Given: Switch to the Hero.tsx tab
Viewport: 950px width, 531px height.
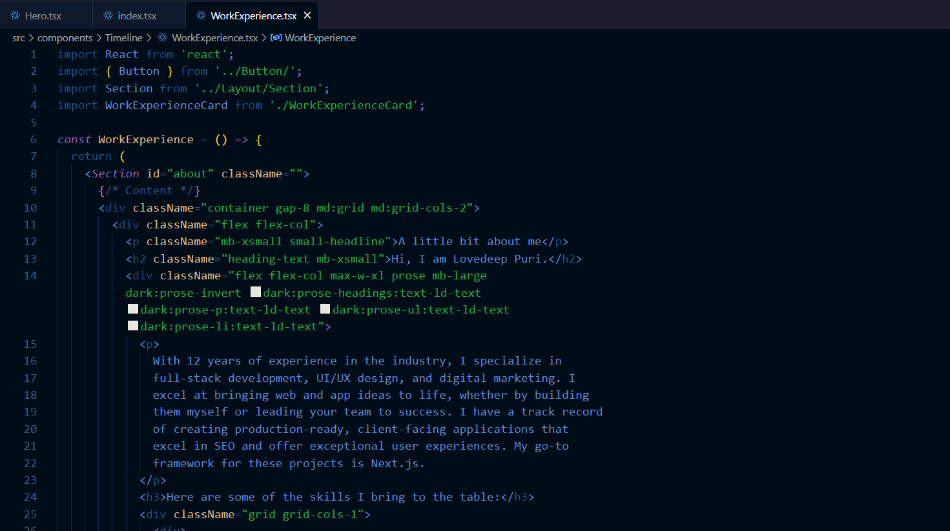Looking at the screenshot, I should click(43, 15).
